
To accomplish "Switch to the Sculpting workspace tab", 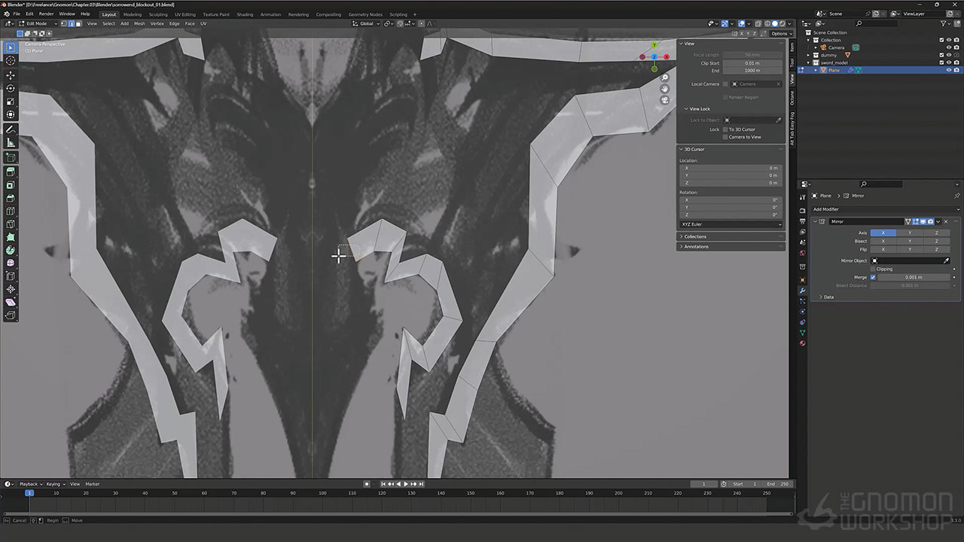I will coord(158,14).
